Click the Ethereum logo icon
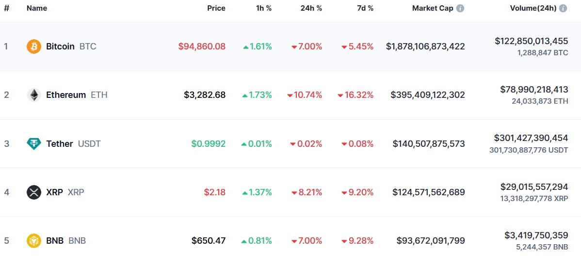Screen dimensions: 581x265 (34, 95)
